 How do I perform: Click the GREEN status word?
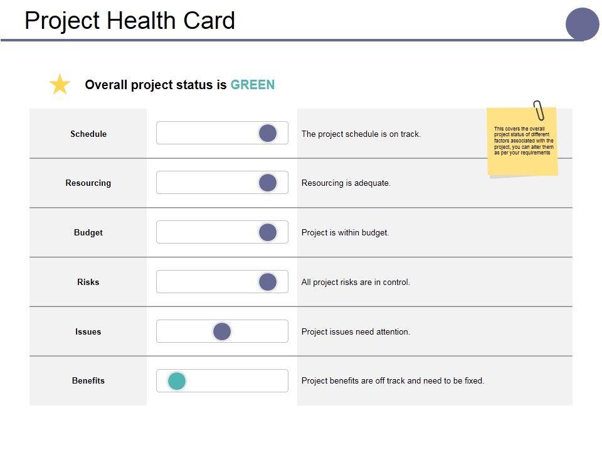pos(253,85)
